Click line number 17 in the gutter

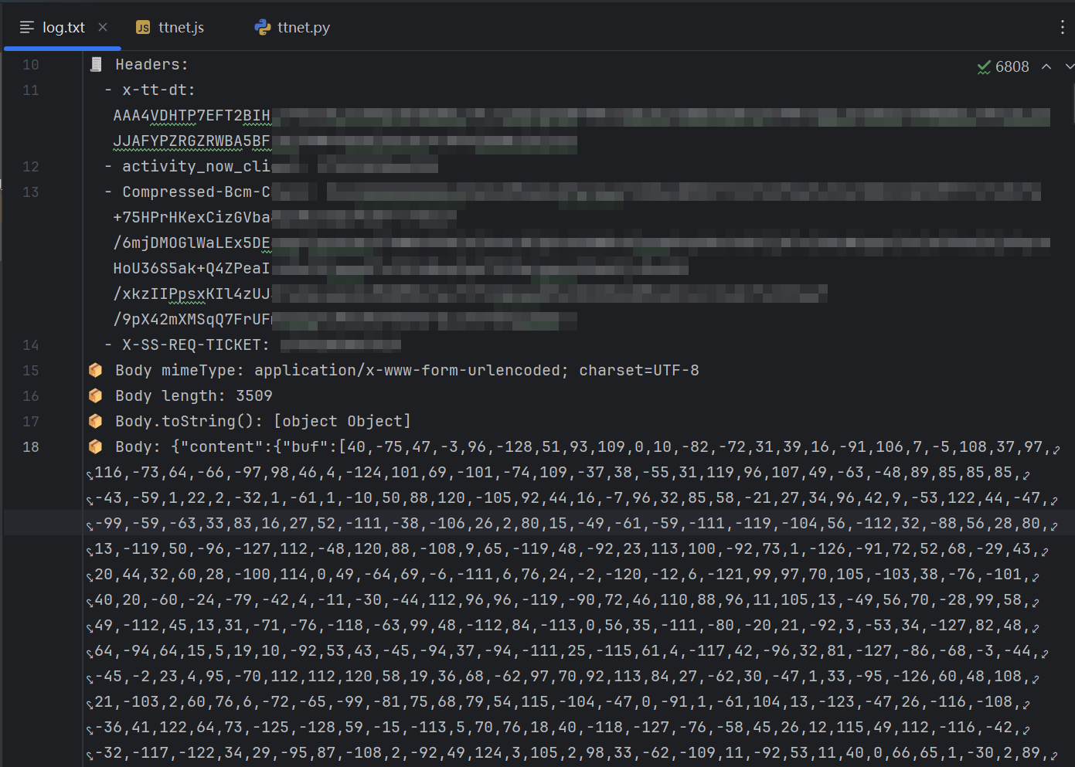coord(31,422)
